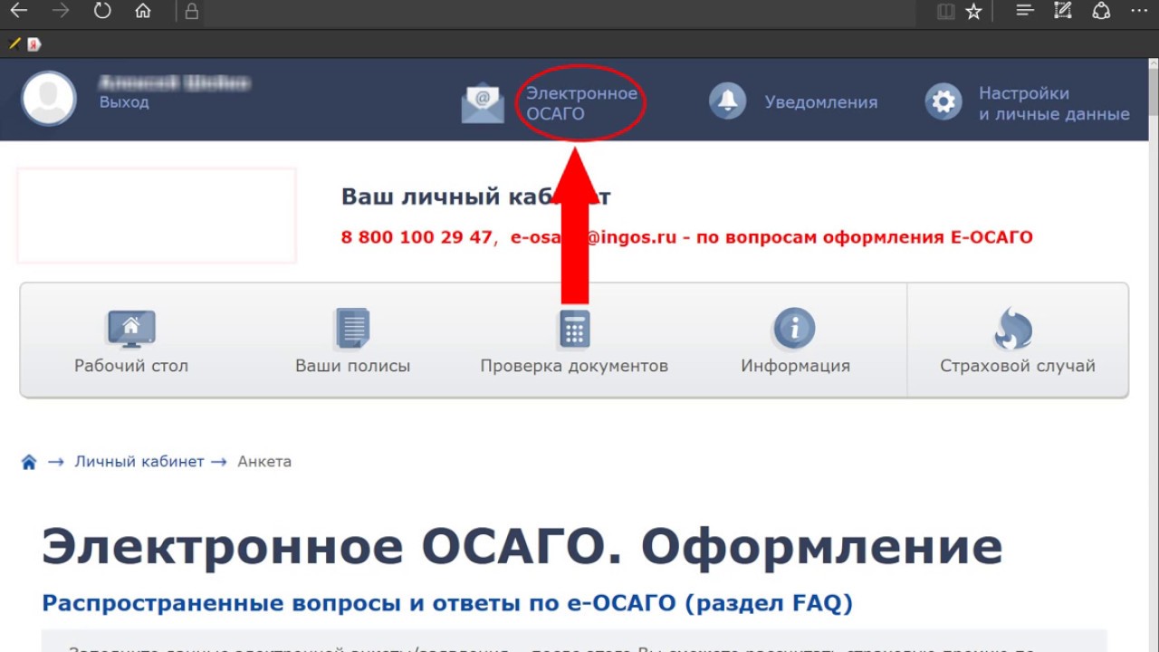Go back with browser back arrow
This screenshot has width=1159, height=652.
(17, 11)
